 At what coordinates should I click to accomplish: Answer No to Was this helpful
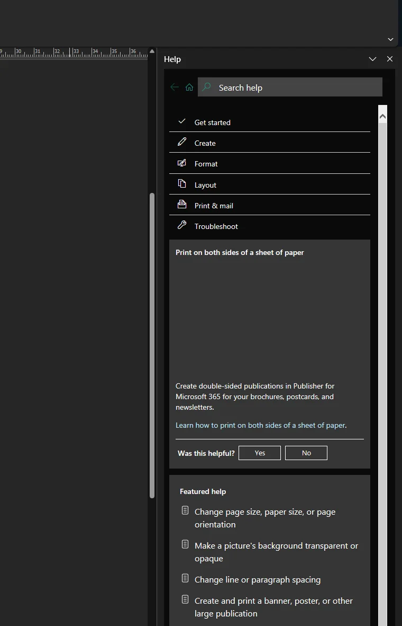tap(306, 453)
